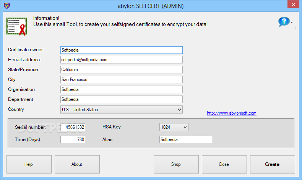Screen dimensions: 302x180
Task: Close the window with red X
Action: (x=293, y=4)
